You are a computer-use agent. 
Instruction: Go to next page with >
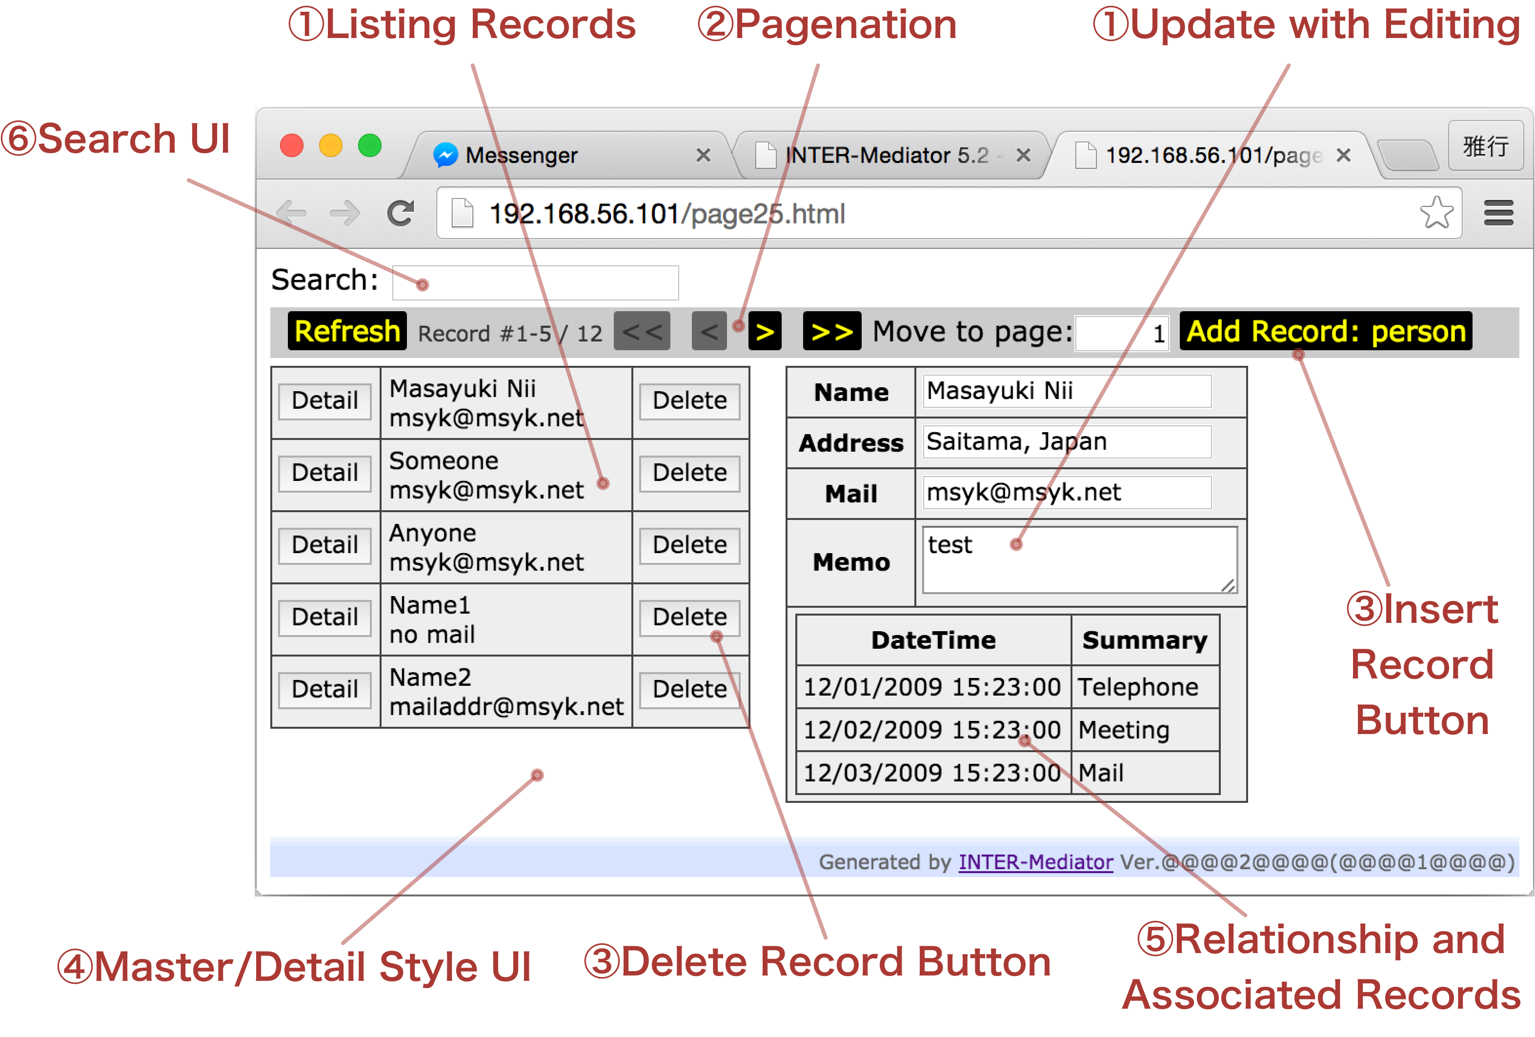tap(765, 331)
